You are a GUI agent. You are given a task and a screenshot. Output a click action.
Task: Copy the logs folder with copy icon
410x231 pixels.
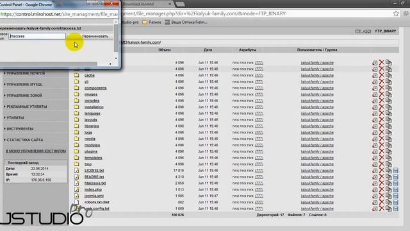pyautogui.click(x=388, y=133)
